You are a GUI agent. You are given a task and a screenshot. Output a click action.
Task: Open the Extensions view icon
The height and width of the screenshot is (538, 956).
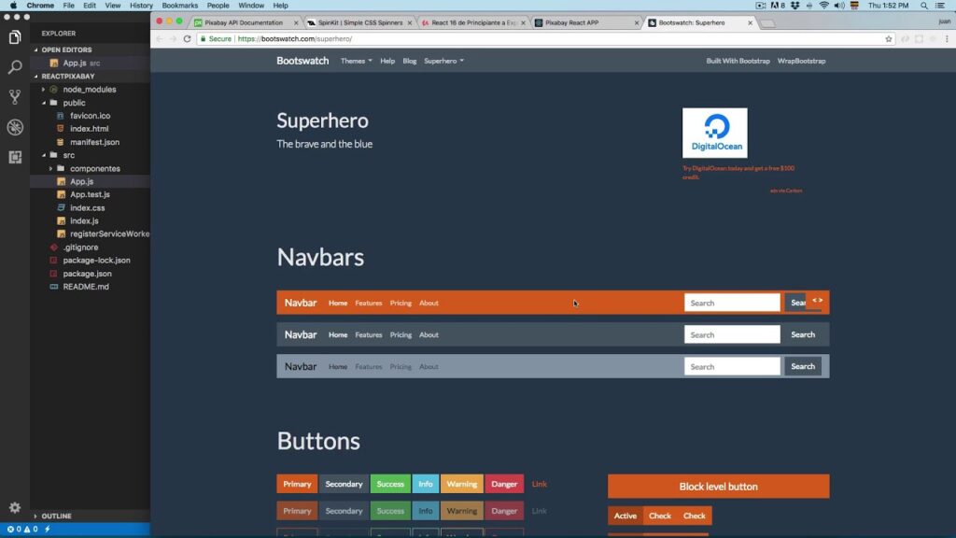point(15,157)
